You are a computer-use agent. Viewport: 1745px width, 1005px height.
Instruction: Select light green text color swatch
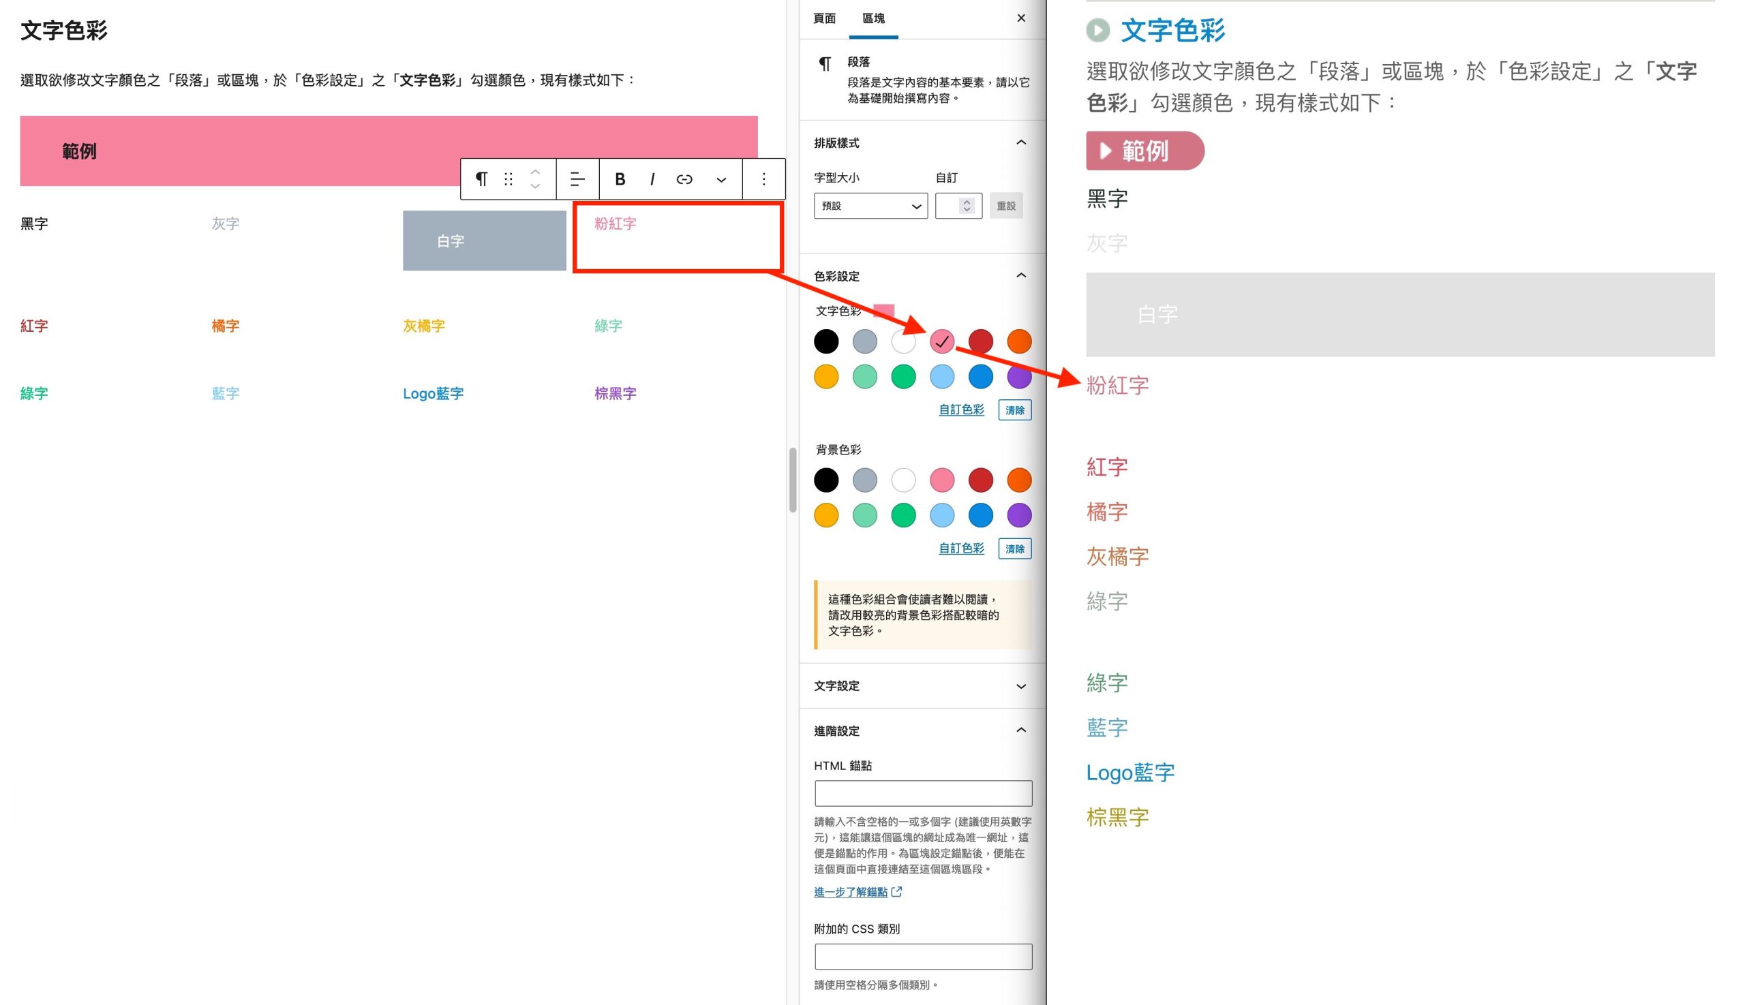point(864,376)
